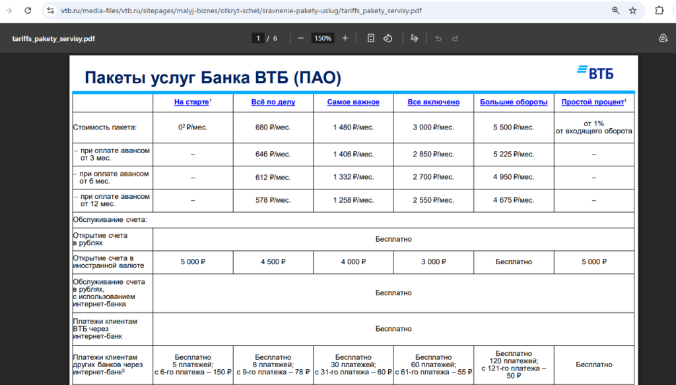The image size is (676, 385).
Task: Open the "Все включено" tariff link
Action: tap(433, 102)
